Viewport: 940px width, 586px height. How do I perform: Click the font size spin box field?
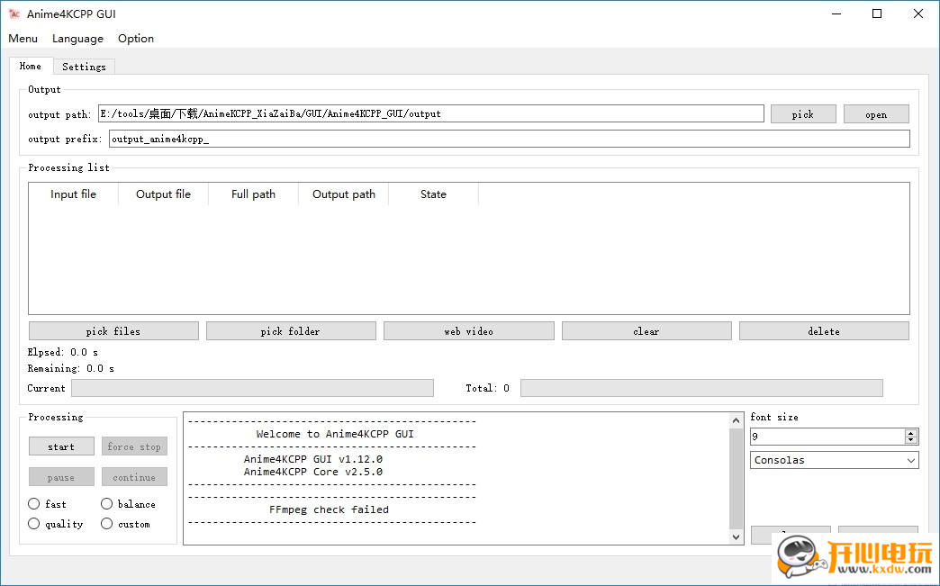827,437
